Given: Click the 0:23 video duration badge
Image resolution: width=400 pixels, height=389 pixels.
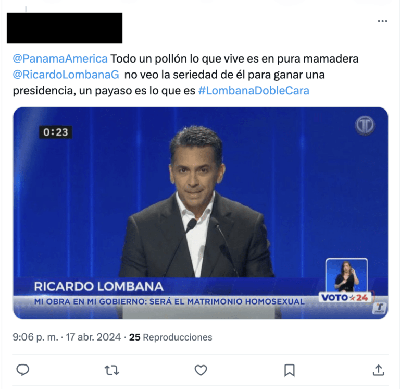Looking at the screenshot, I should coord(56,132).
